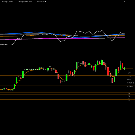The height and width of the screenshot is (135, 135).
Task: Click the 'V: 0.08 X' volume label
Action: pyautogui.click(x=130, y=83)
